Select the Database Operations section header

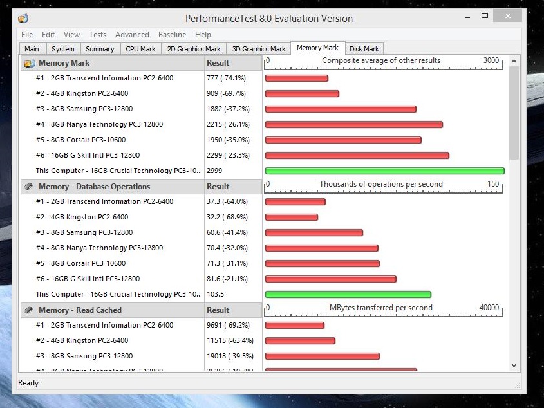pyautogui.click(x=94, y=187)
